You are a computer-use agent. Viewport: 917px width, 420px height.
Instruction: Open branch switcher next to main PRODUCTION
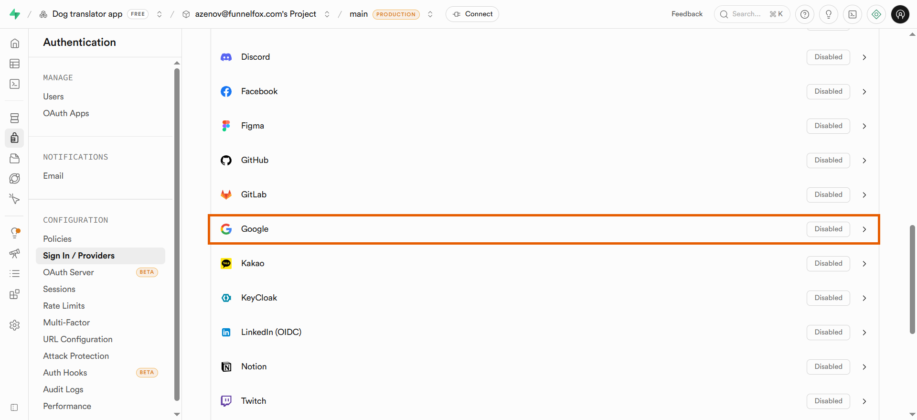(430, 14)
